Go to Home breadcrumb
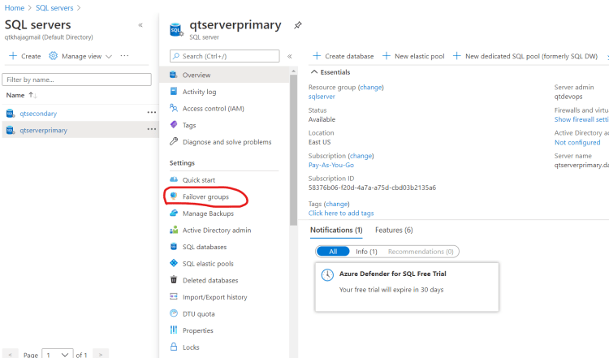Screen dimensions: 609x358 pos(15,8)
